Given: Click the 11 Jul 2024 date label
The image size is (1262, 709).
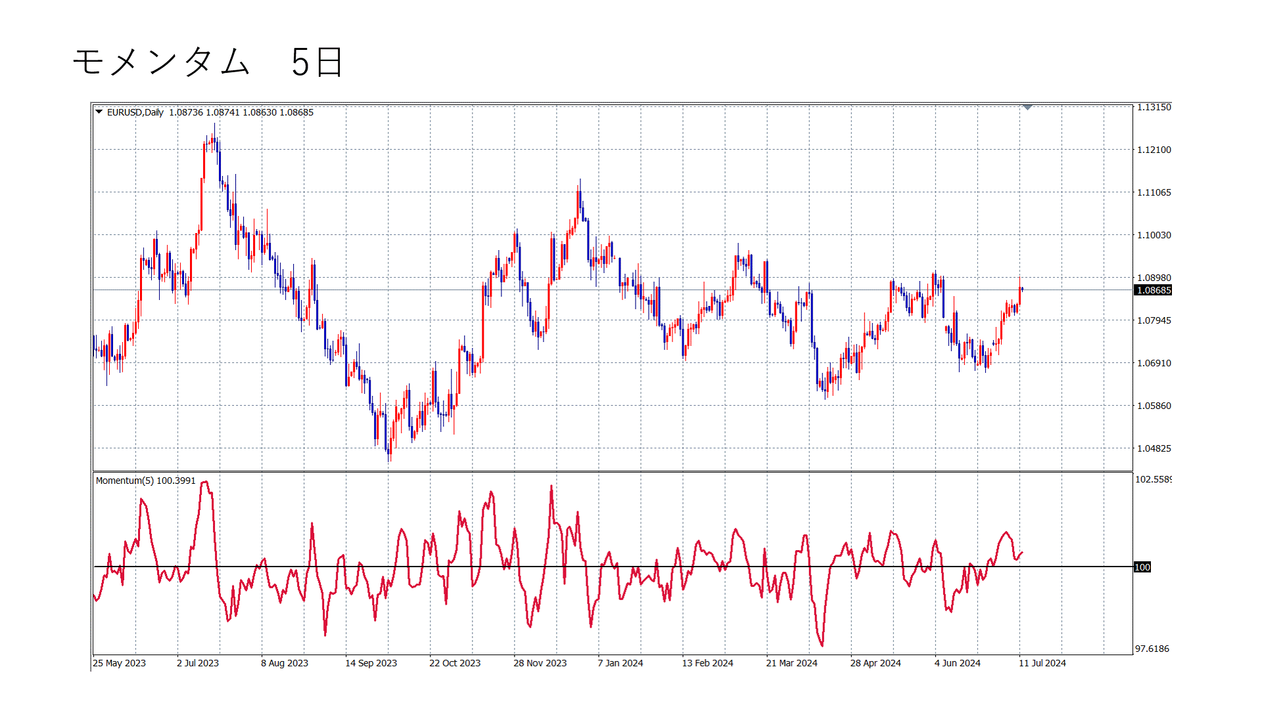Looking at the screenshot, I should 1042,663.
